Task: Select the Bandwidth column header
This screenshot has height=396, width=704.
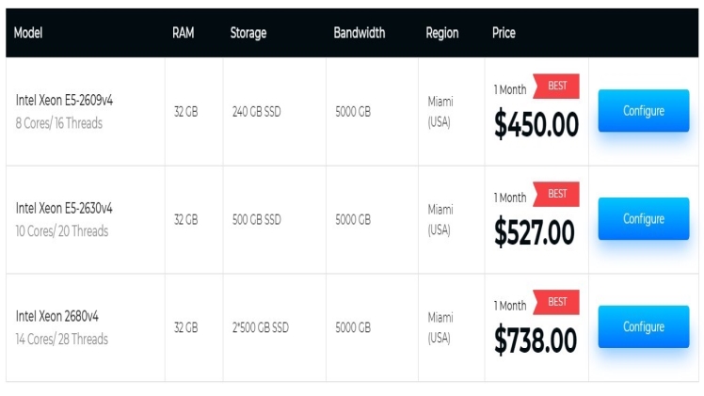Action: tap(360, 33)
